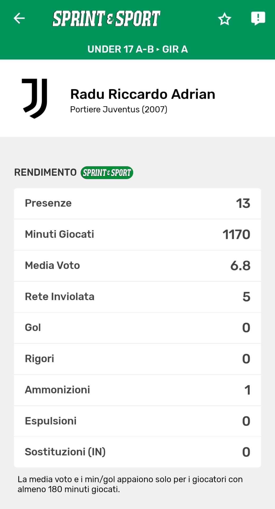Tap the back arrow icon
The image size is (275, 509).
click(19, 18)
